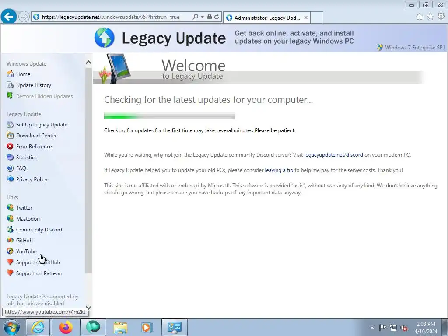Click the Download Center icon
448x336 pixels.
pos(10,136)
